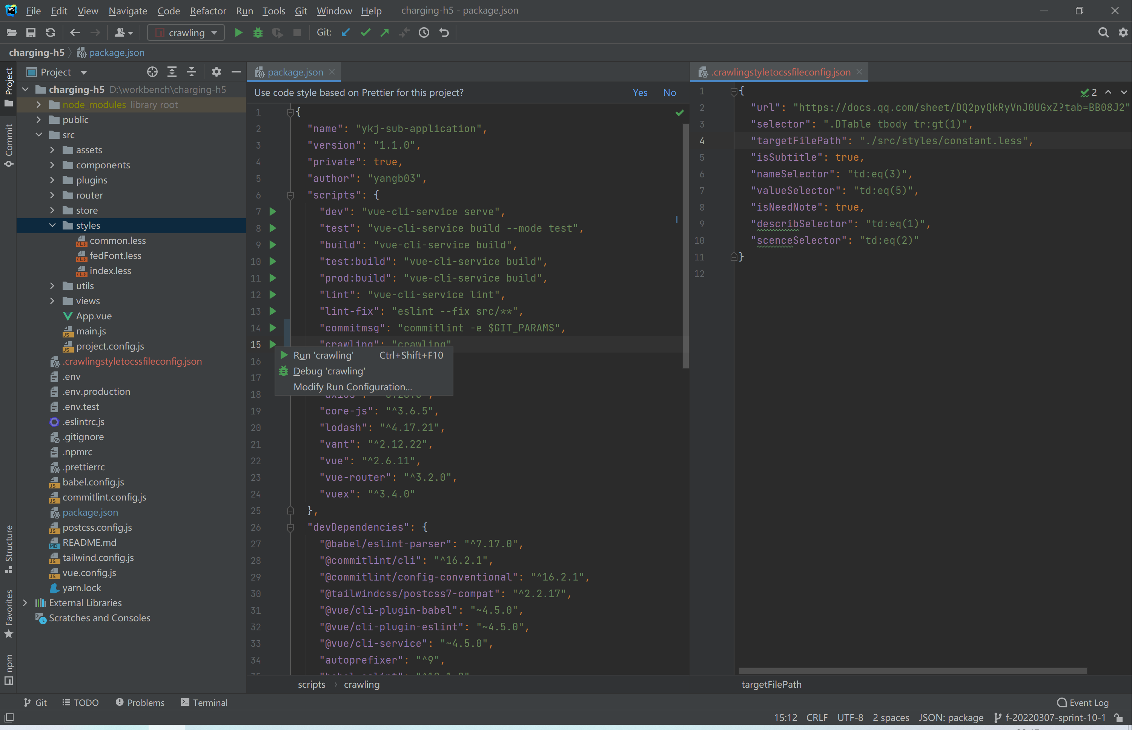Click Synchronize reload icon in toolbar
Image resolution: width=1132 pixels, height=730 pixels.
(x=50, y=33)
